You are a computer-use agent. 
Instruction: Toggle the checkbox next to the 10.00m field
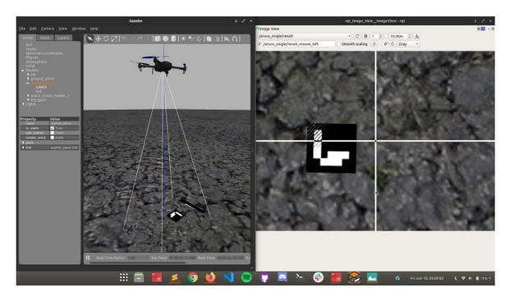click(x=386, y=36)
